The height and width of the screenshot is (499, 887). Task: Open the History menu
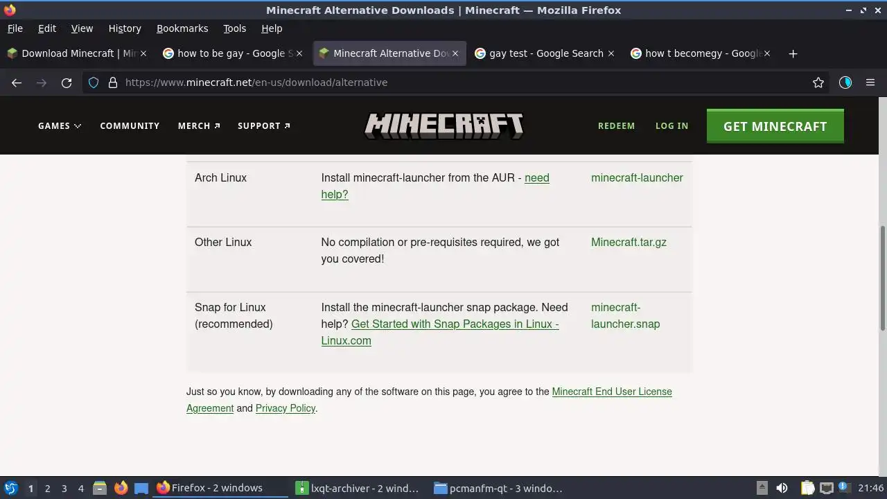pyautogui.click(x=125, y=28)
